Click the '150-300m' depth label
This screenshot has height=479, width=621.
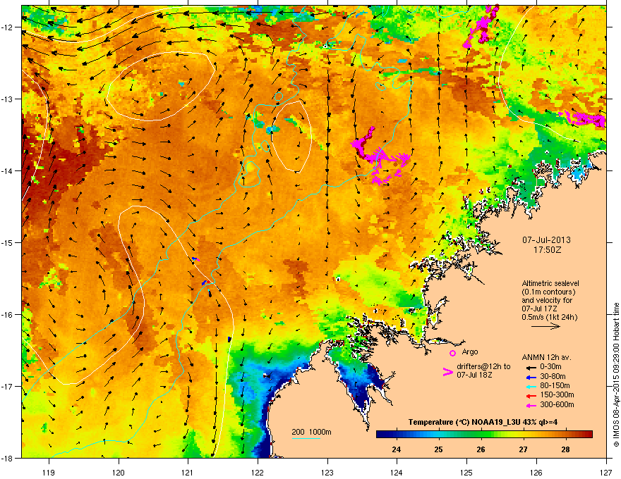(557, 394)
